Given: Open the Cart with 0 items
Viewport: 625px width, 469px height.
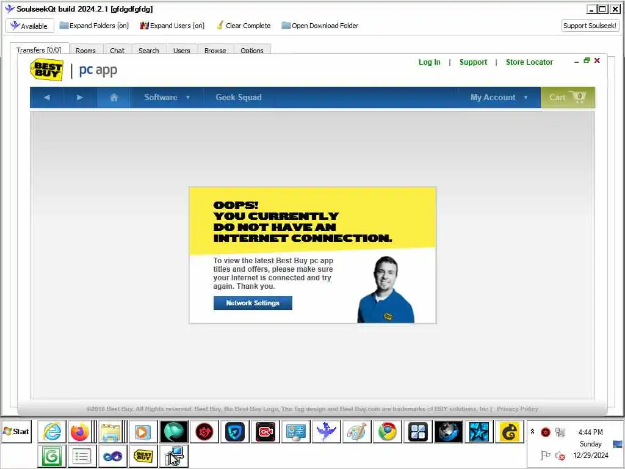Looking at the screenshot, I should tap(568, 97).
